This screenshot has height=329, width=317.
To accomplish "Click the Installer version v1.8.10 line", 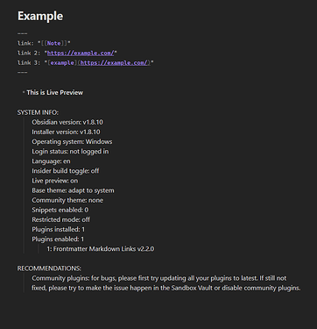I will (x=66, y=132).
